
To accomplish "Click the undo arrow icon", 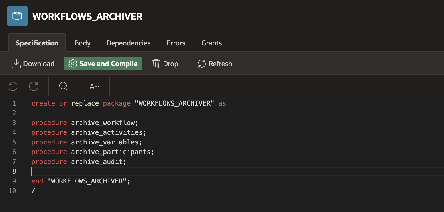I will pyautogui.click(x=13, y=86).
